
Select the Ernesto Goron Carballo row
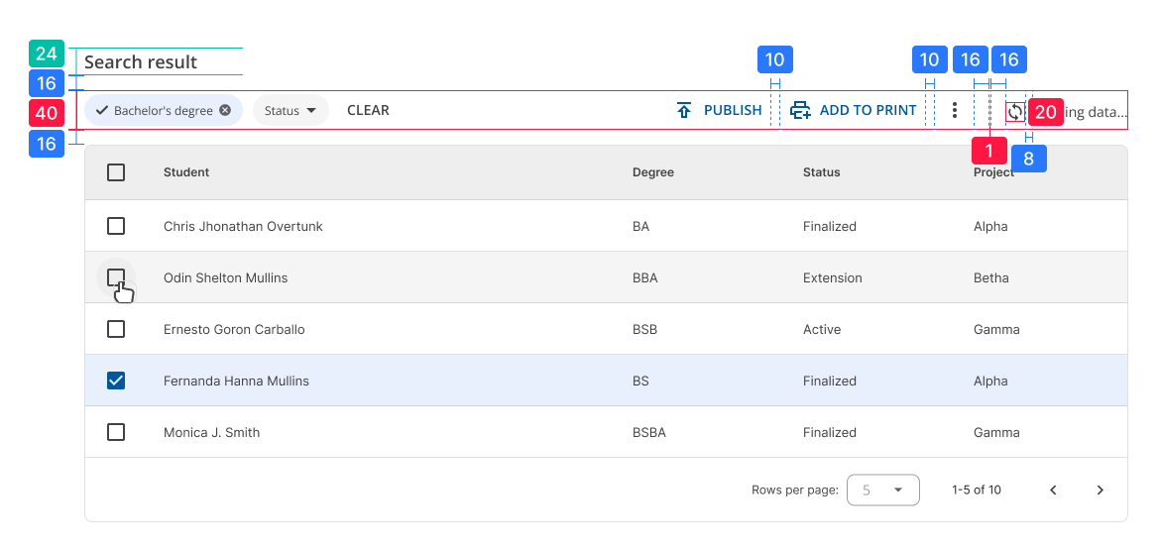click(x=116, y=329)
